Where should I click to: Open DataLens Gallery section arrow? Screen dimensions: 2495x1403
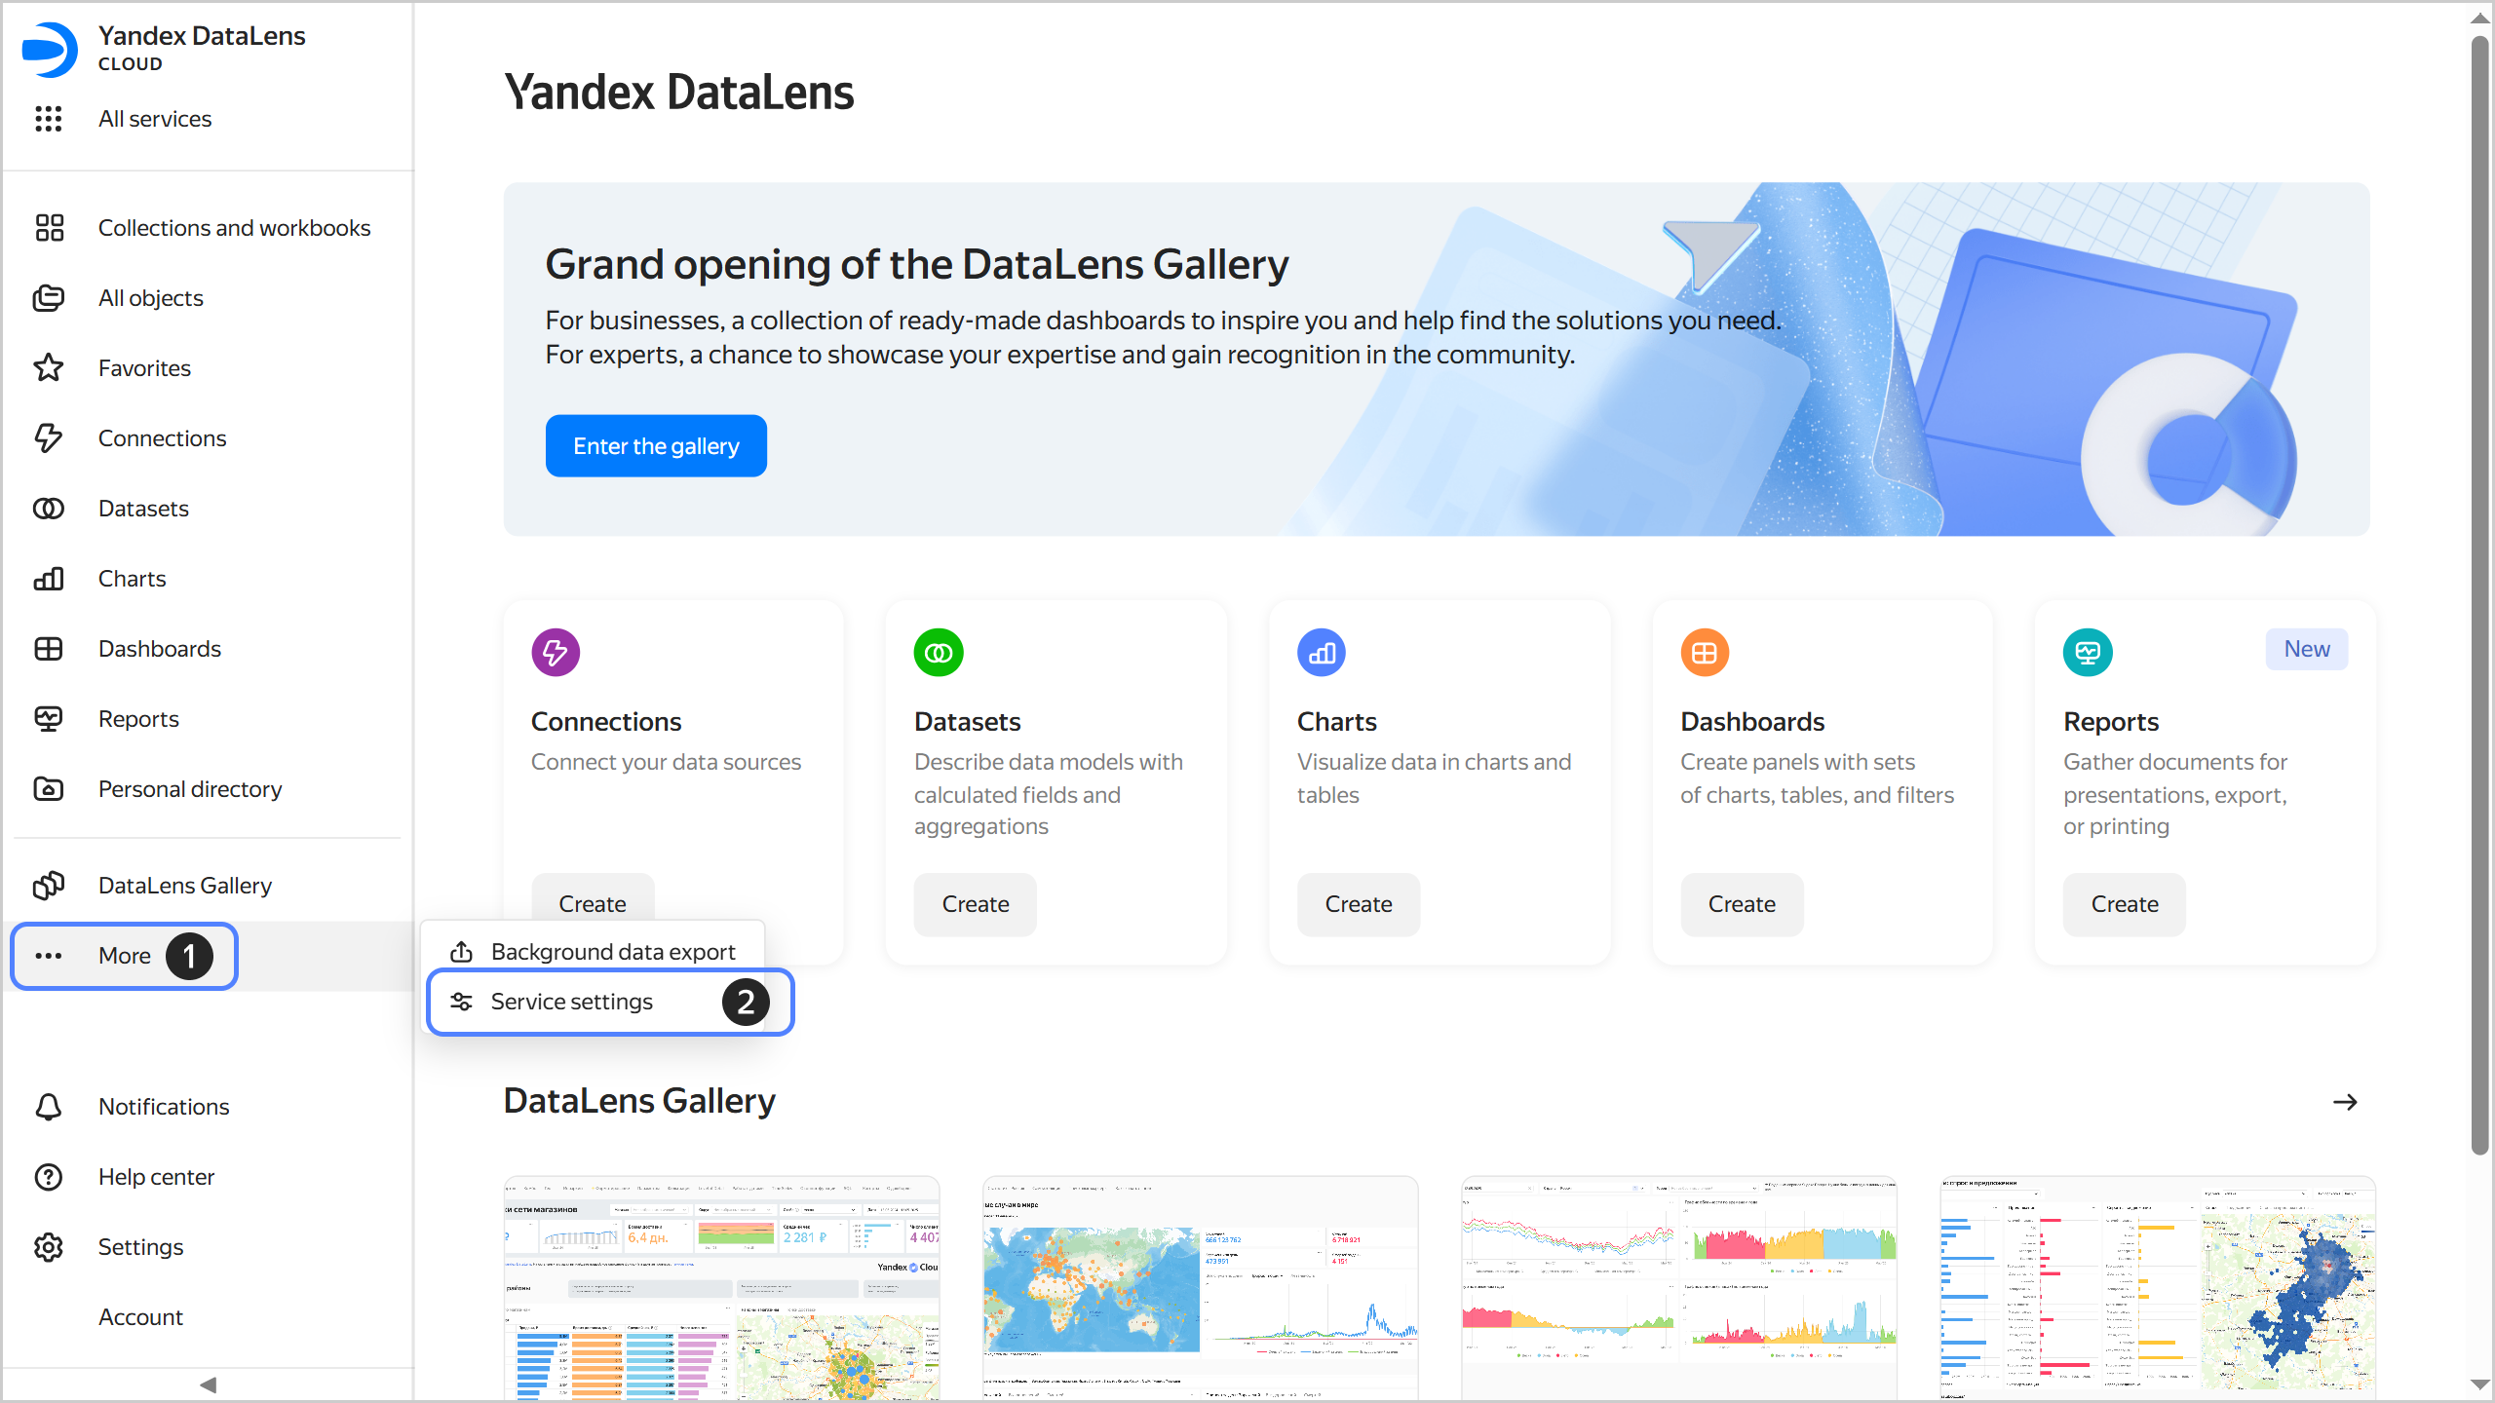click(x=2344, y=1102)
